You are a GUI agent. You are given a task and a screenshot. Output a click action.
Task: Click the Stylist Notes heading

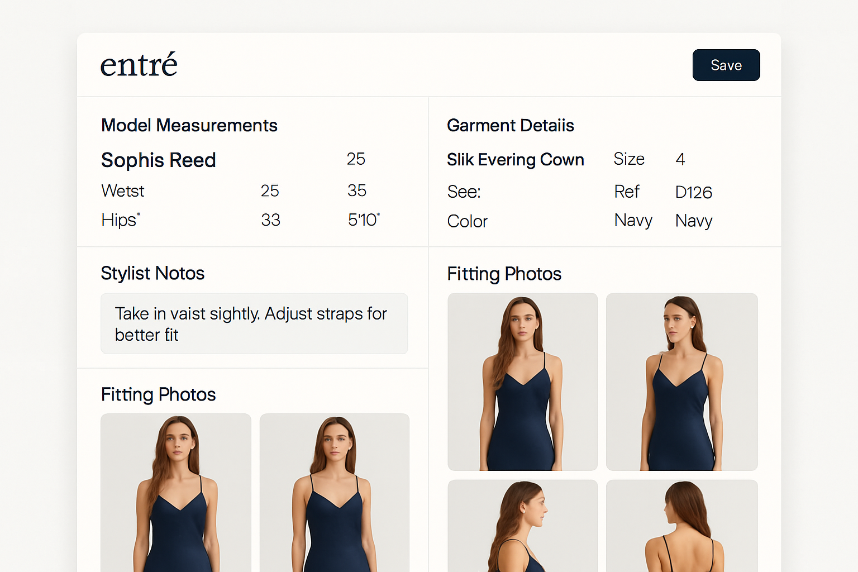click(152, 273)
